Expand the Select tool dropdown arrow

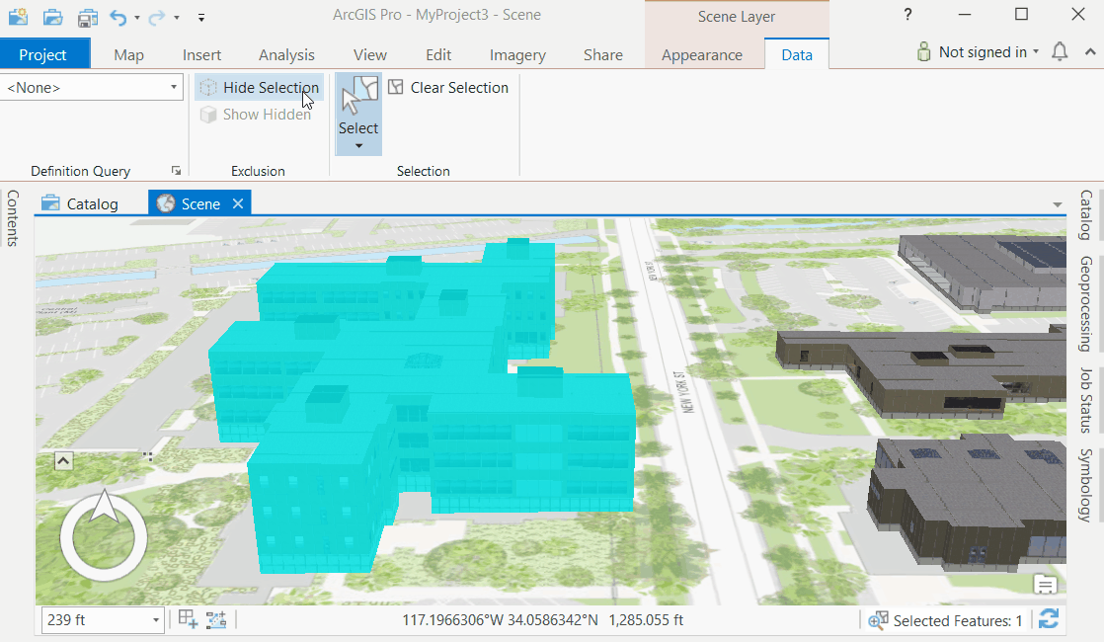[x=358, y=146]
